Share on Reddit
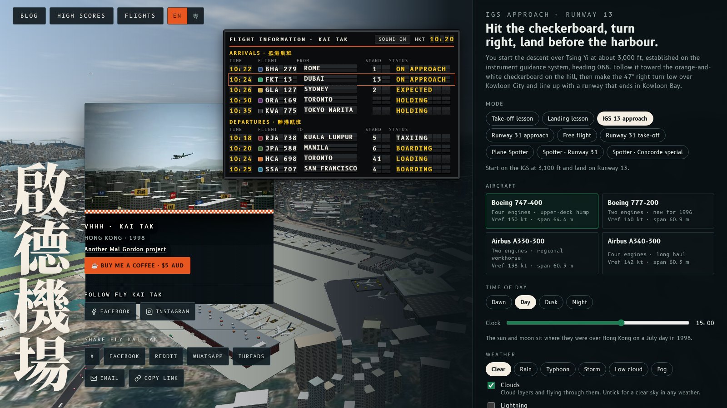The height and width of the screenshot is (408, 727). point(166,356)
